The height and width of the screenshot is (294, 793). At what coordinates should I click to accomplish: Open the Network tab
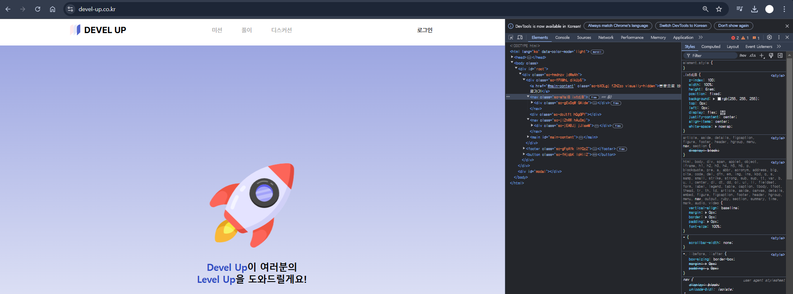[x=606, y=37]
